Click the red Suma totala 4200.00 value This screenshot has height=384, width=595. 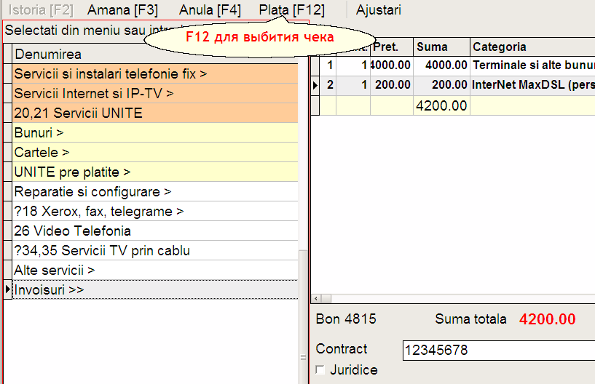[548, 319]
